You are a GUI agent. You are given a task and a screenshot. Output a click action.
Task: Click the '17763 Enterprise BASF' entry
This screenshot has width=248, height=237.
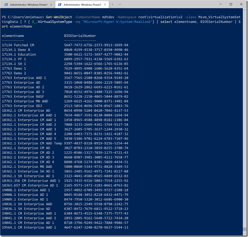[24, 97]
